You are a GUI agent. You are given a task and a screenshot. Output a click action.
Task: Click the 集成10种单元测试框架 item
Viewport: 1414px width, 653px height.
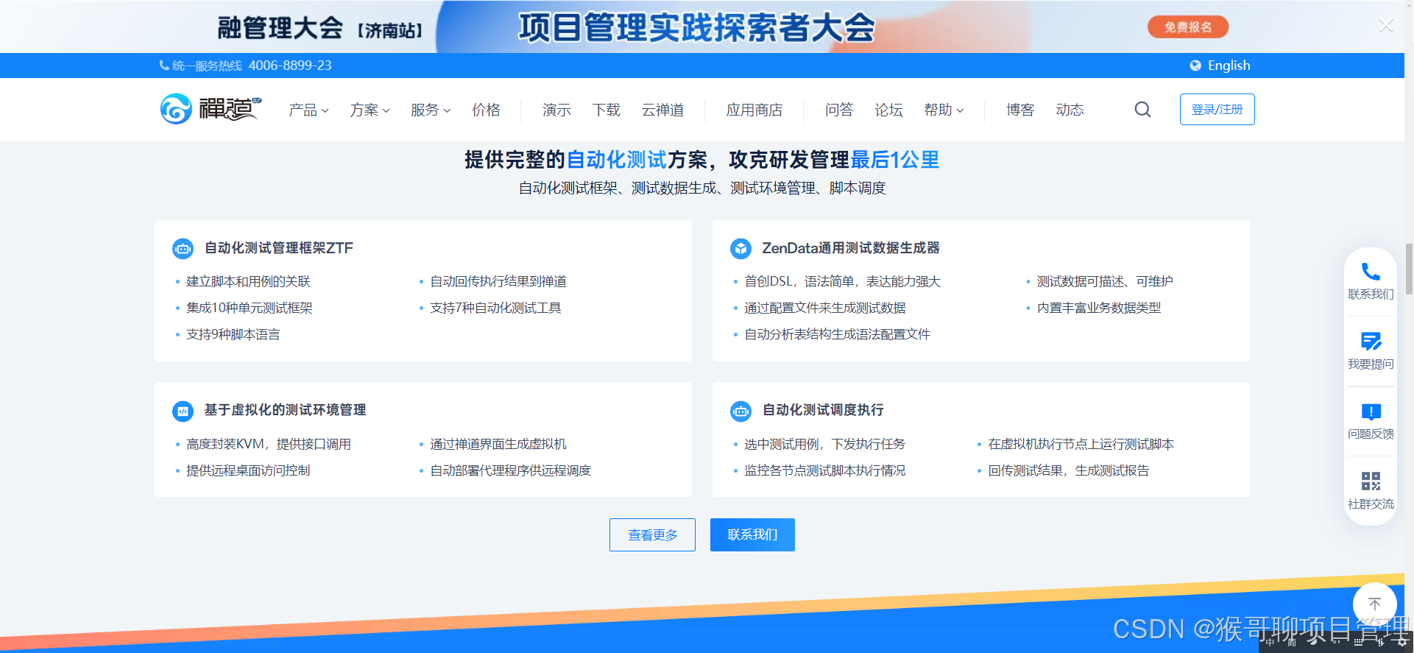click(250, 308)
